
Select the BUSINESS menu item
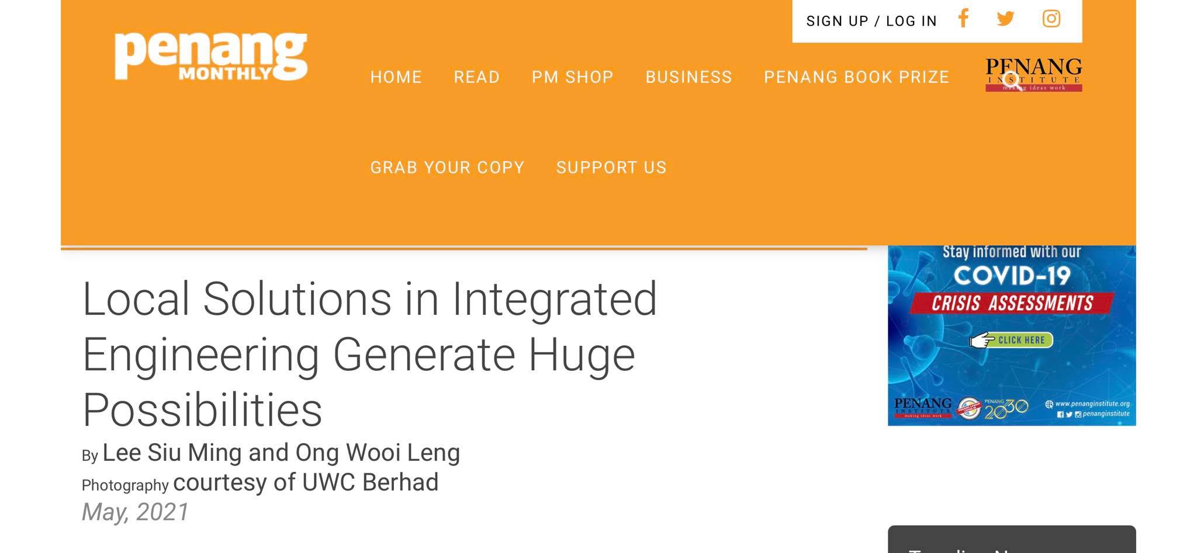click(689, 77)
